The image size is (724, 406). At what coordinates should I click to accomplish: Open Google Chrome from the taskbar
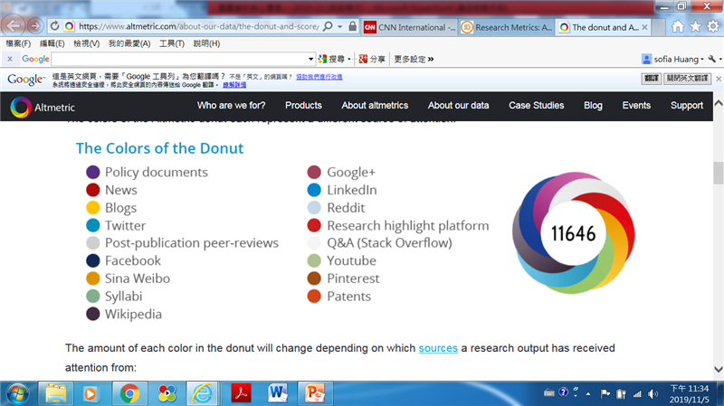pyautogui.click(x=129, y=393)
